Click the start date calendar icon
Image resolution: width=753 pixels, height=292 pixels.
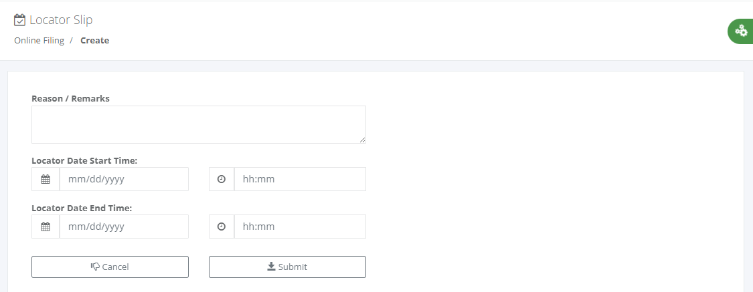point(46,179)
